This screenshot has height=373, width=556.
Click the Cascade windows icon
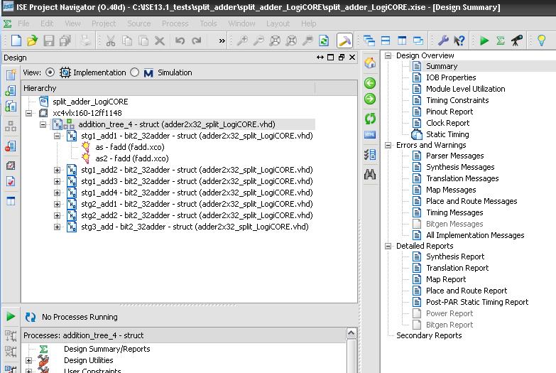click(x=369, y=40)
